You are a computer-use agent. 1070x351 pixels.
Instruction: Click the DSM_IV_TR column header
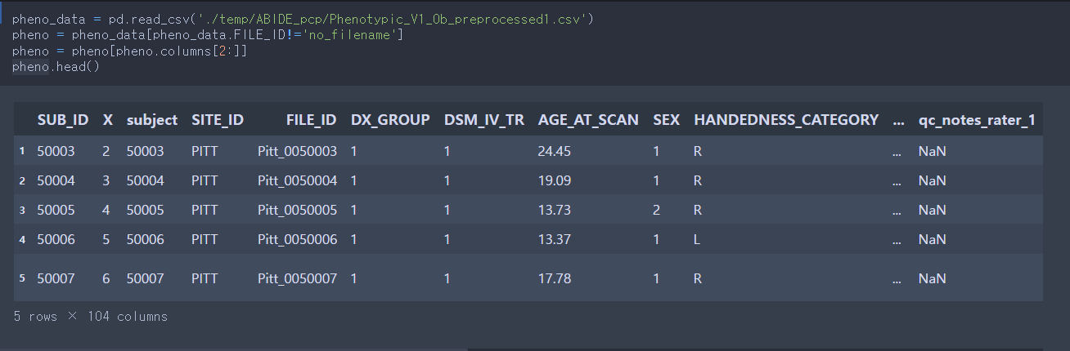click(484, 120)
